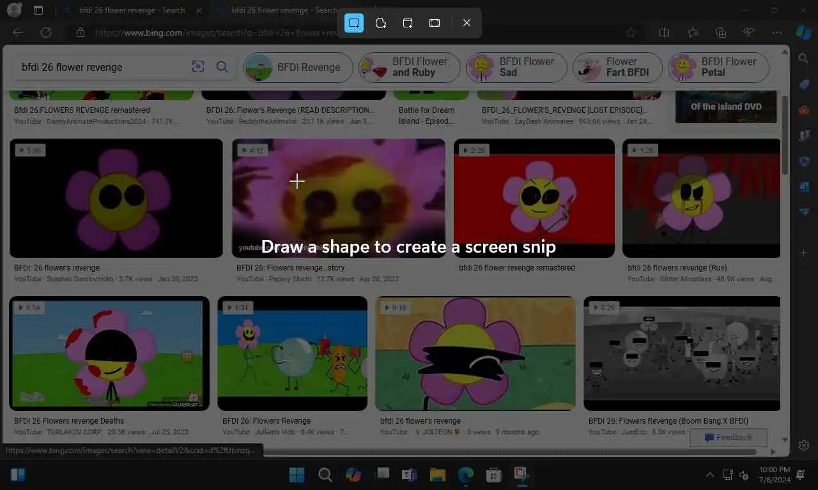Open the Copilot sidebar
The image size is (818, 490).
point(803,32)
